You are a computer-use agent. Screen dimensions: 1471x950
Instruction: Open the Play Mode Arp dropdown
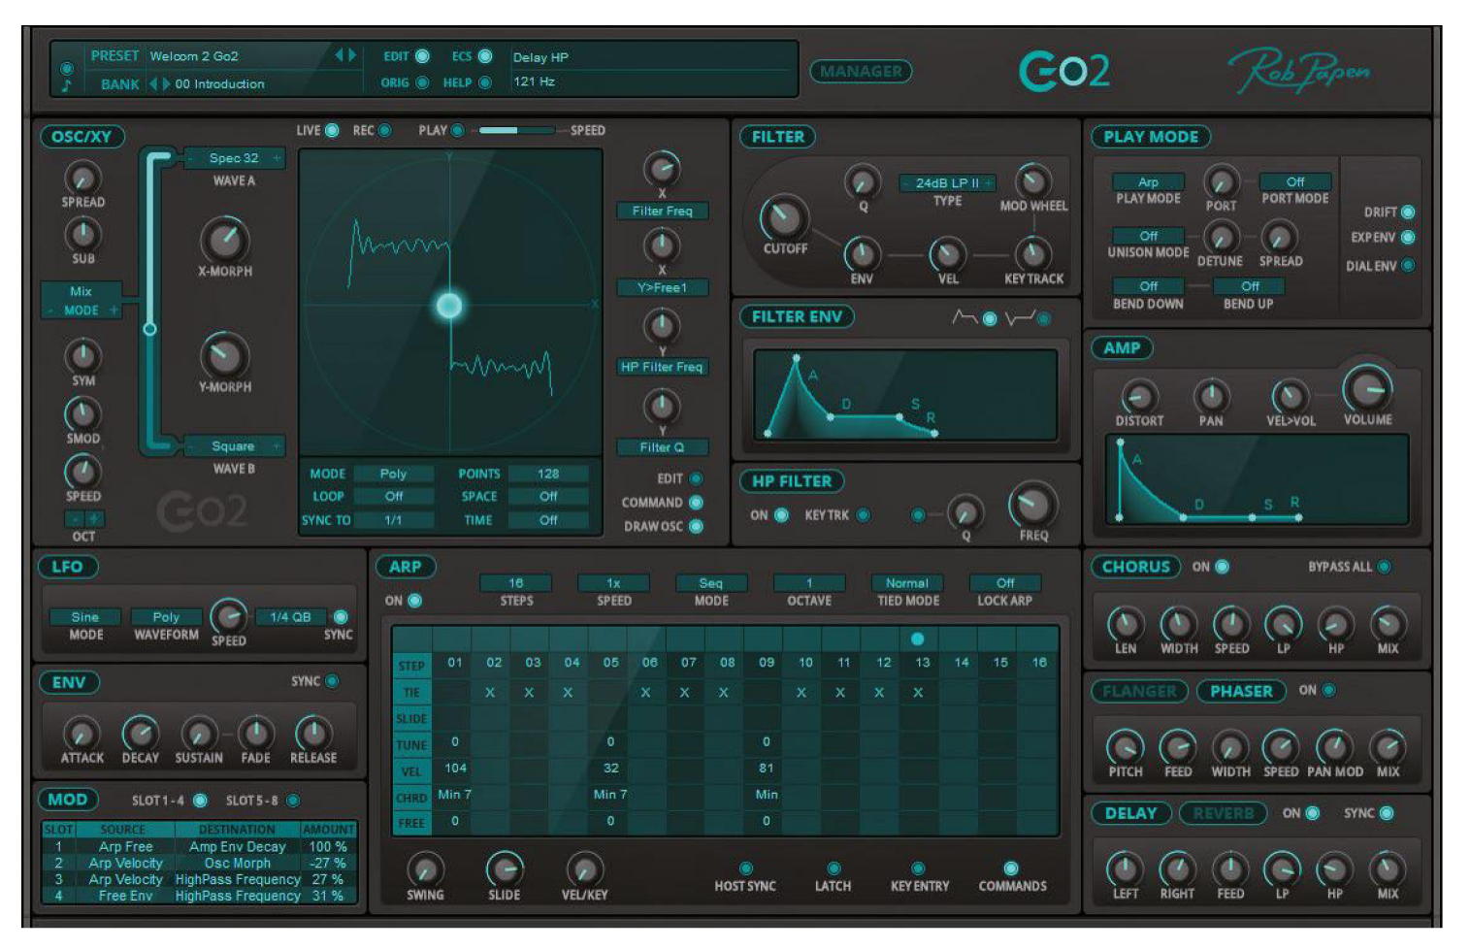point(1148,181)
